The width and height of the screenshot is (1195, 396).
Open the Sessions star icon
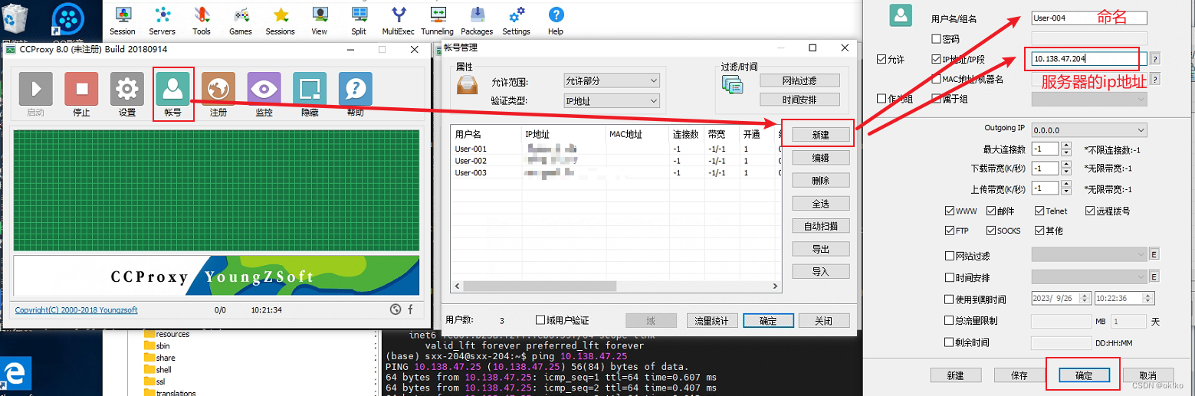pos(281,21)
